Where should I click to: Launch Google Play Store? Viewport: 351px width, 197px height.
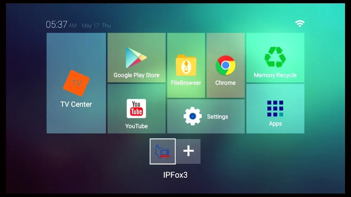(x=137, y=58)
